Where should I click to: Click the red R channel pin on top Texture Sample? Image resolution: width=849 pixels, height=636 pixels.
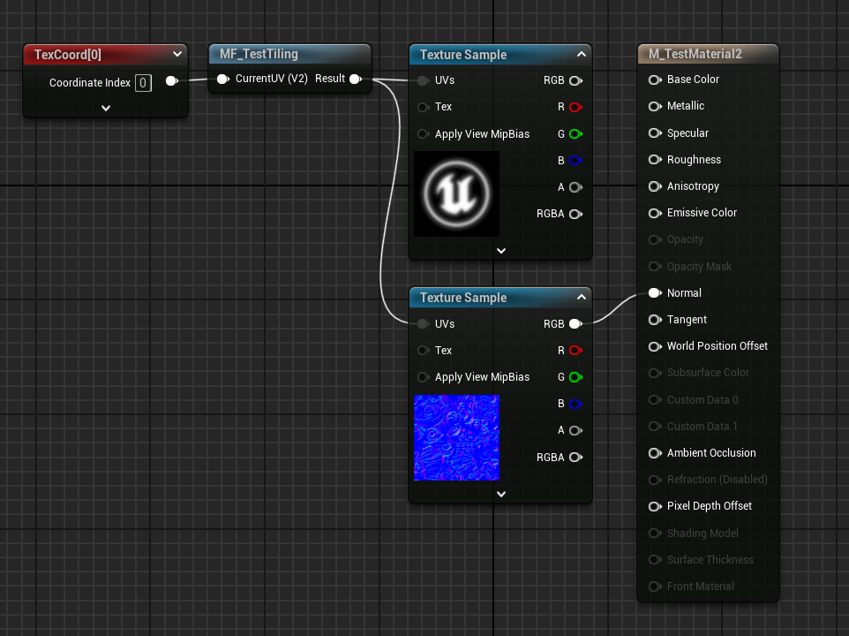(x=575, y=107)
